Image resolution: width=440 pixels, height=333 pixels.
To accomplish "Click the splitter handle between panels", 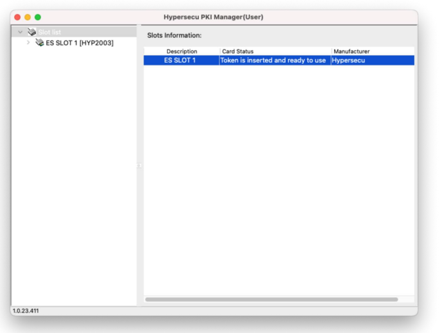I will 139,166.
